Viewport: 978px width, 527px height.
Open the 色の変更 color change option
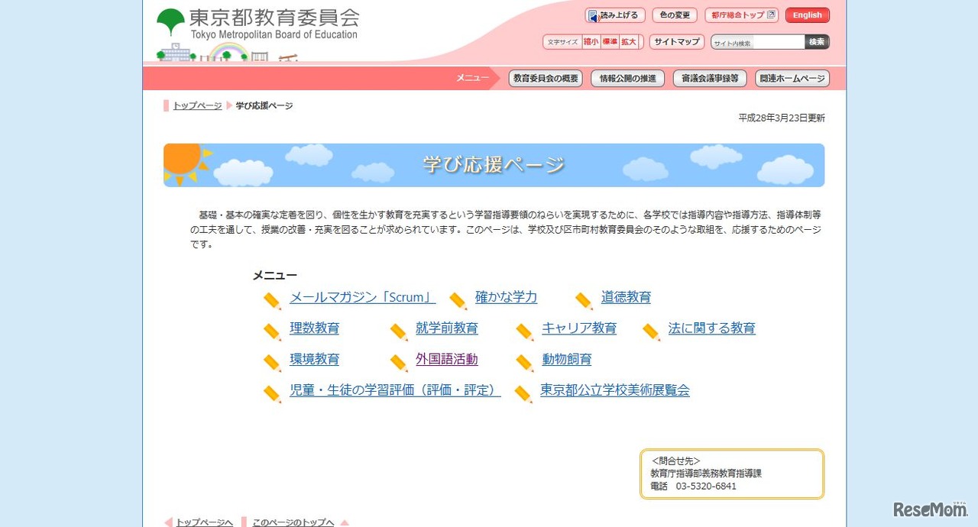pyautogui.click(x=675, y=15)
